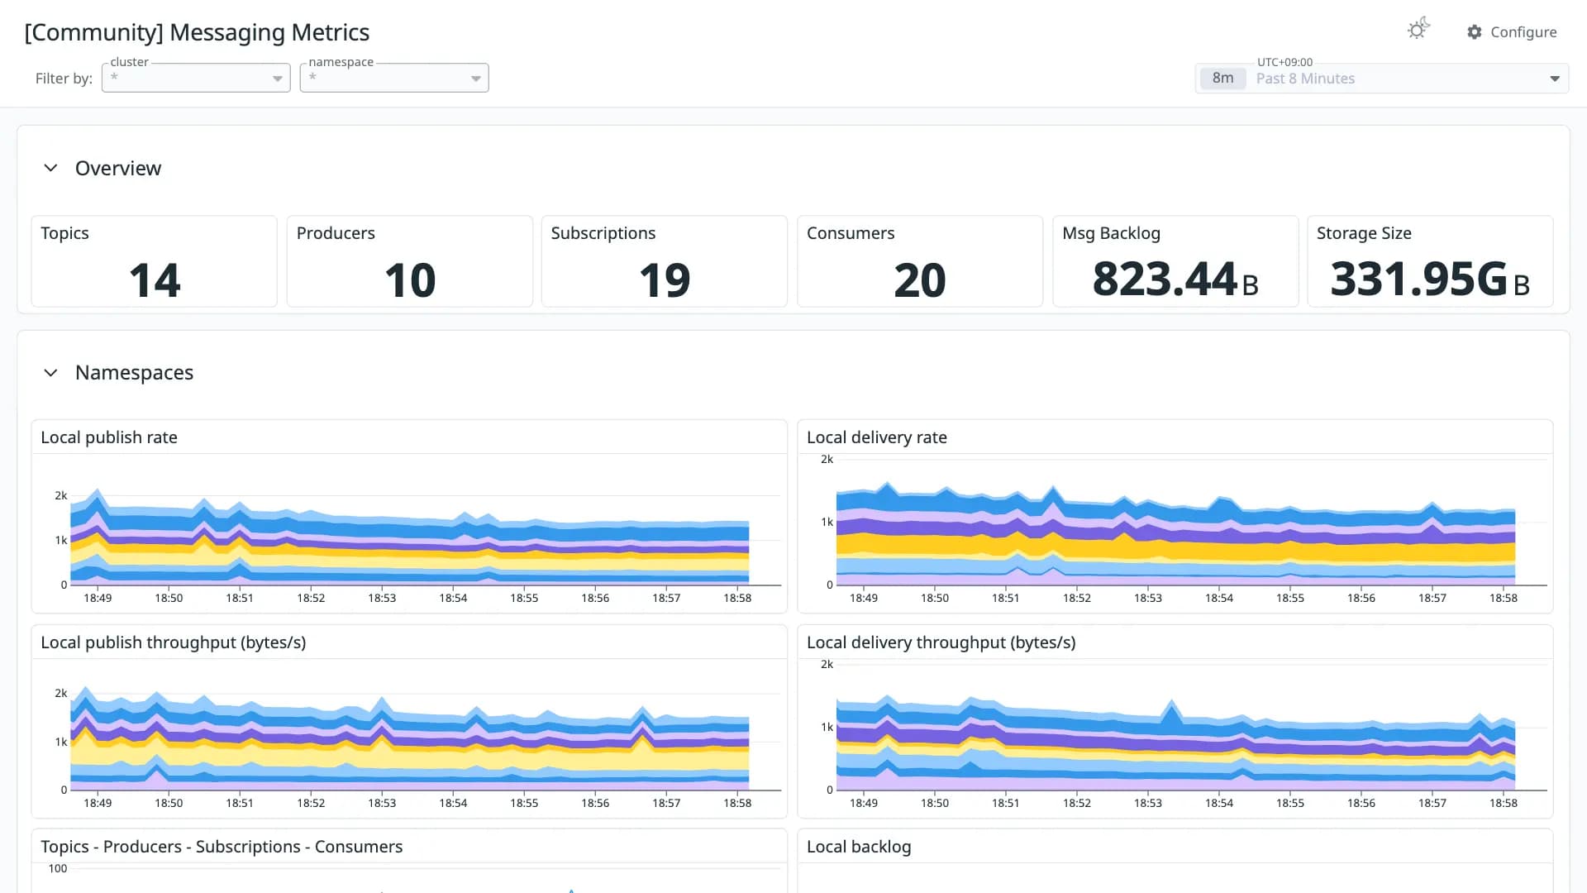Viewport: 1587px width, 893px height.
Task: Click the Consumers value 20
Action: pyautogui.click(x=919, y=280)
